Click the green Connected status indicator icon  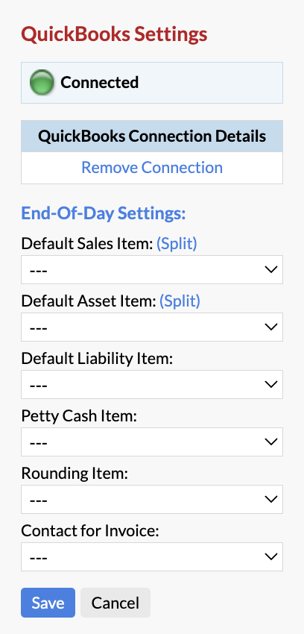click(42, 83)
